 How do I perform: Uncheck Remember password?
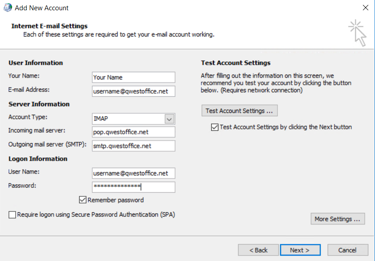coord(82,200)
